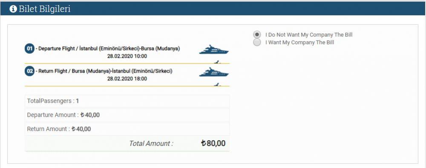Click the ferry icon on the departure flight row

click(214, 49)
